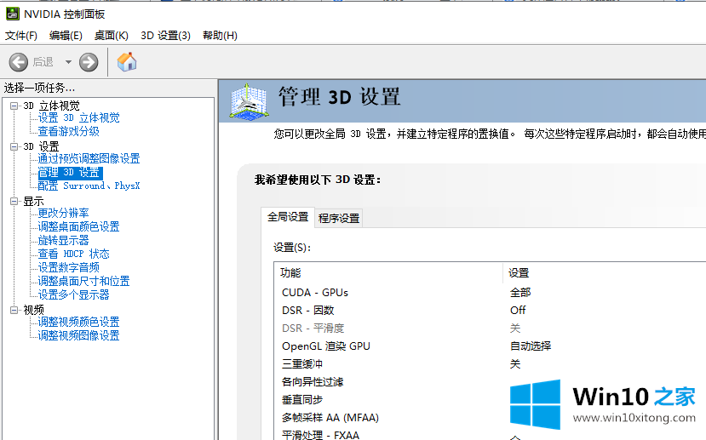The image size is (706, 440).
Task: Collapse the 3D 立体视觉 tree node
Action: click(x=14, y=106)
